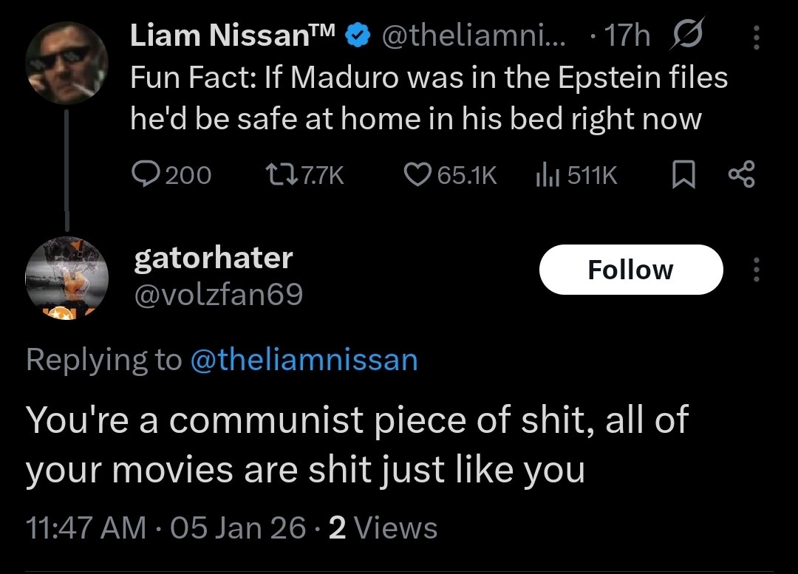This screenshot has width=798, height=574.
Task: Like the Liam Nissan tweet
Action: coord(417,174)
